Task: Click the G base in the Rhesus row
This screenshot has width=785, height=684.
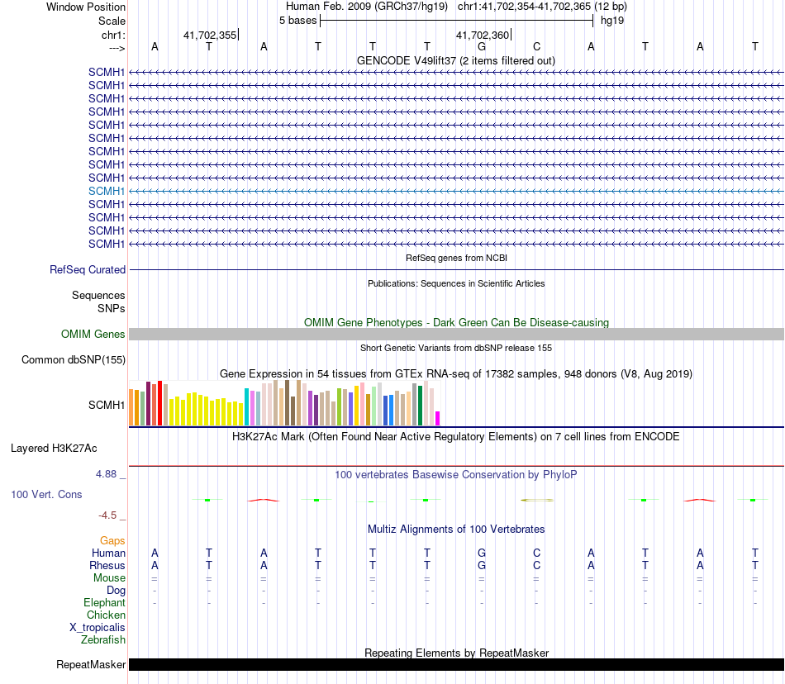Action: tap(482, 565)
